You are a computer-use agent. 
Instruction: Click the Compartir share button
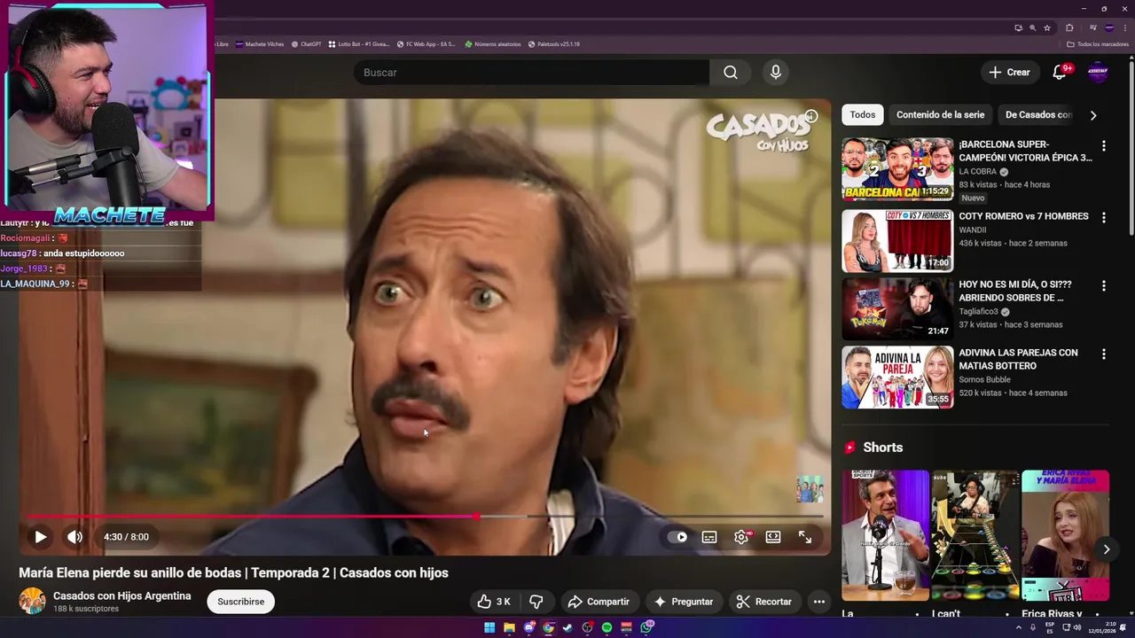pyautogui.click(x=599, y=602)
